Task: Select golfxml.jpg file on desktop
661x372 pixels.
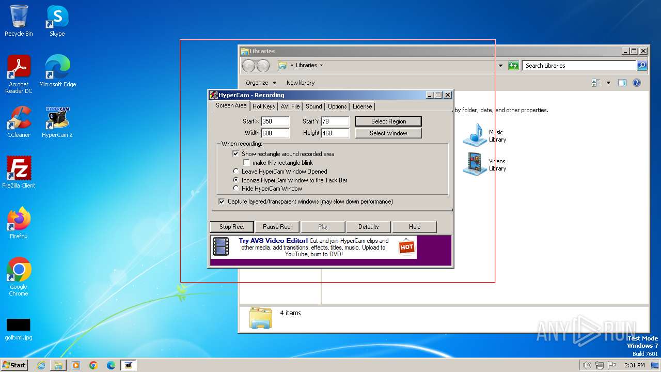Action: [x=19, y=329]
